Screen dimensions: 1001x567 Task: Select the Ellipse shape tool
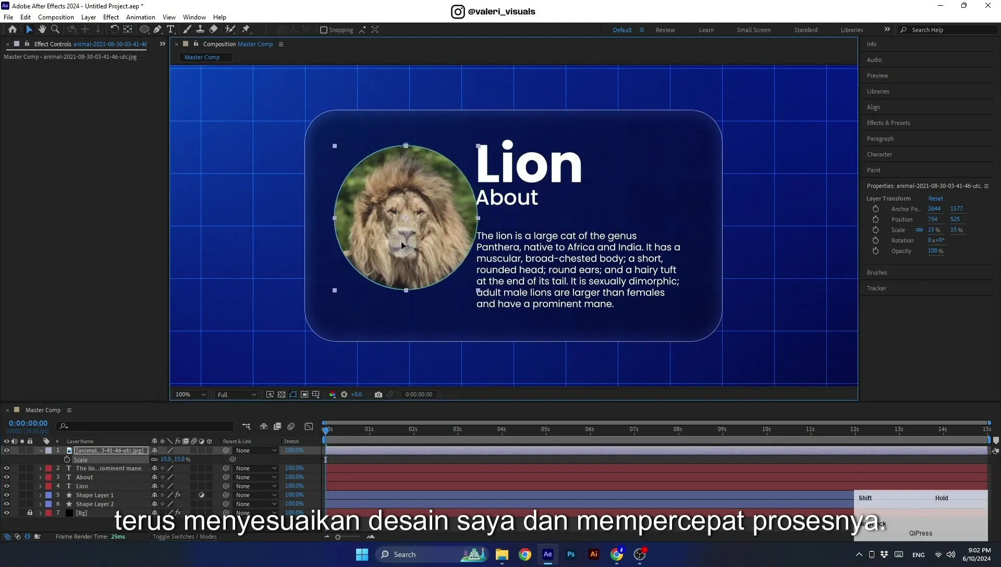(144, 30)
